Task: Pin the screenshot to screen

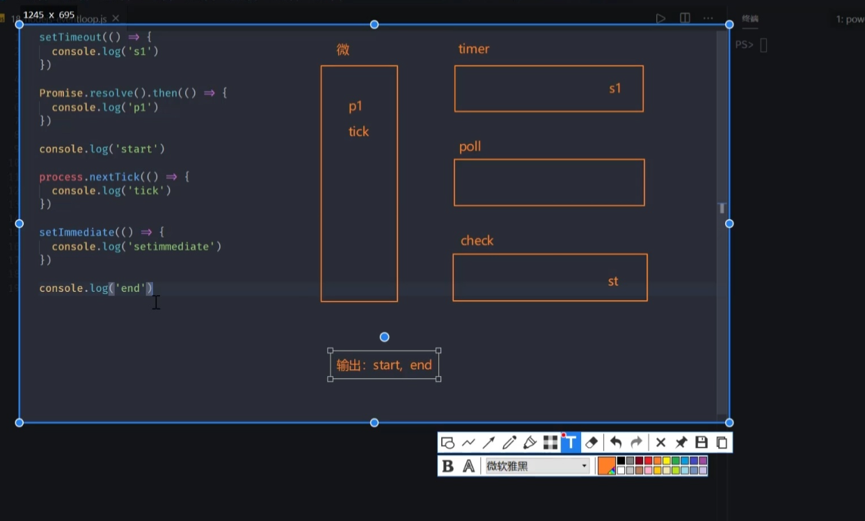Action: click(x=681, y=443)
